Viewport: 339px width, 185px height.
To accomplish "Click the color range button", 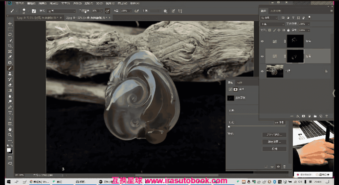I will coord(274,142).
